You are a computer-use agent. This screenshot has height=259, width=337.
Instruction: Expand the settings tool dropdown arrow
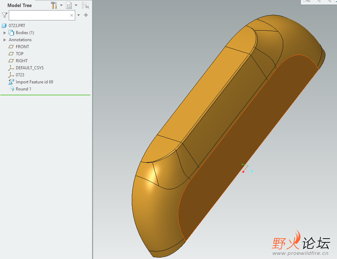[61, 5]
